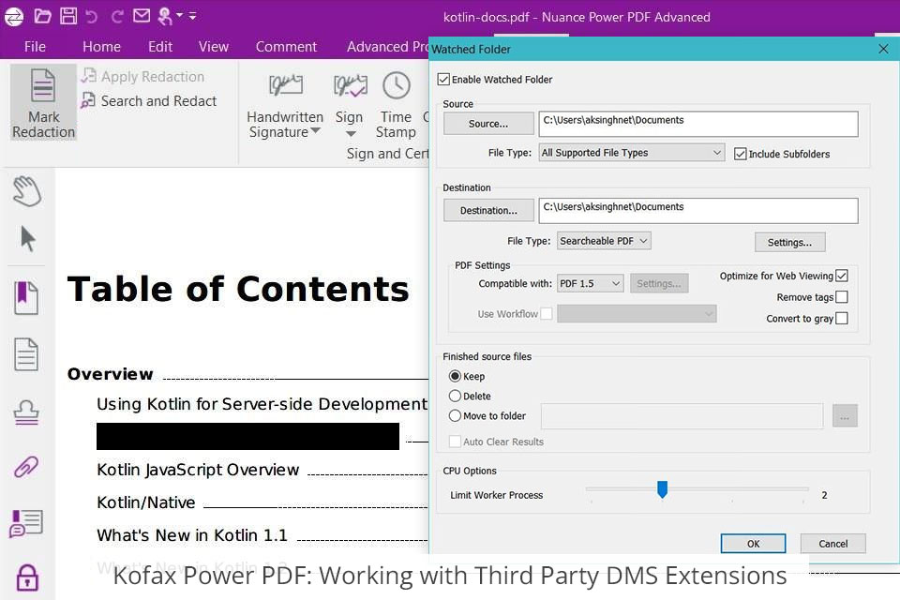
Task: Click Cancel in Watched Folder dialog
Action: (832, 543)
